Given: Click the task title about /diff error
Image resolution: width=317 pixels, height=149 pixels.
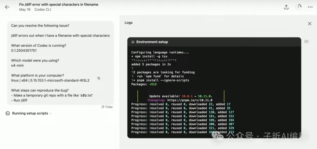Looking at the screenshot, I should 59,4.
